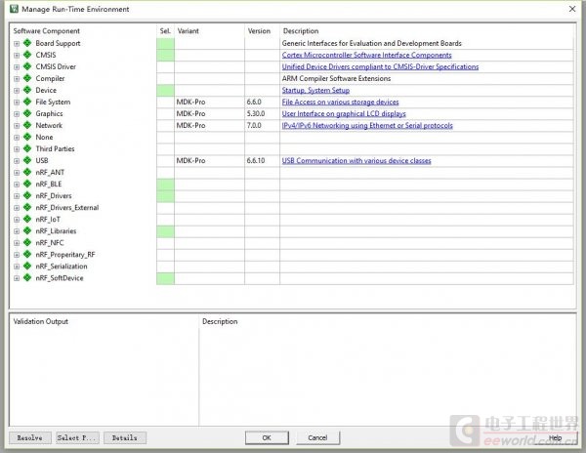
Task: Click the nRF_BLE diamond icon
Action: tap(27, 184)
